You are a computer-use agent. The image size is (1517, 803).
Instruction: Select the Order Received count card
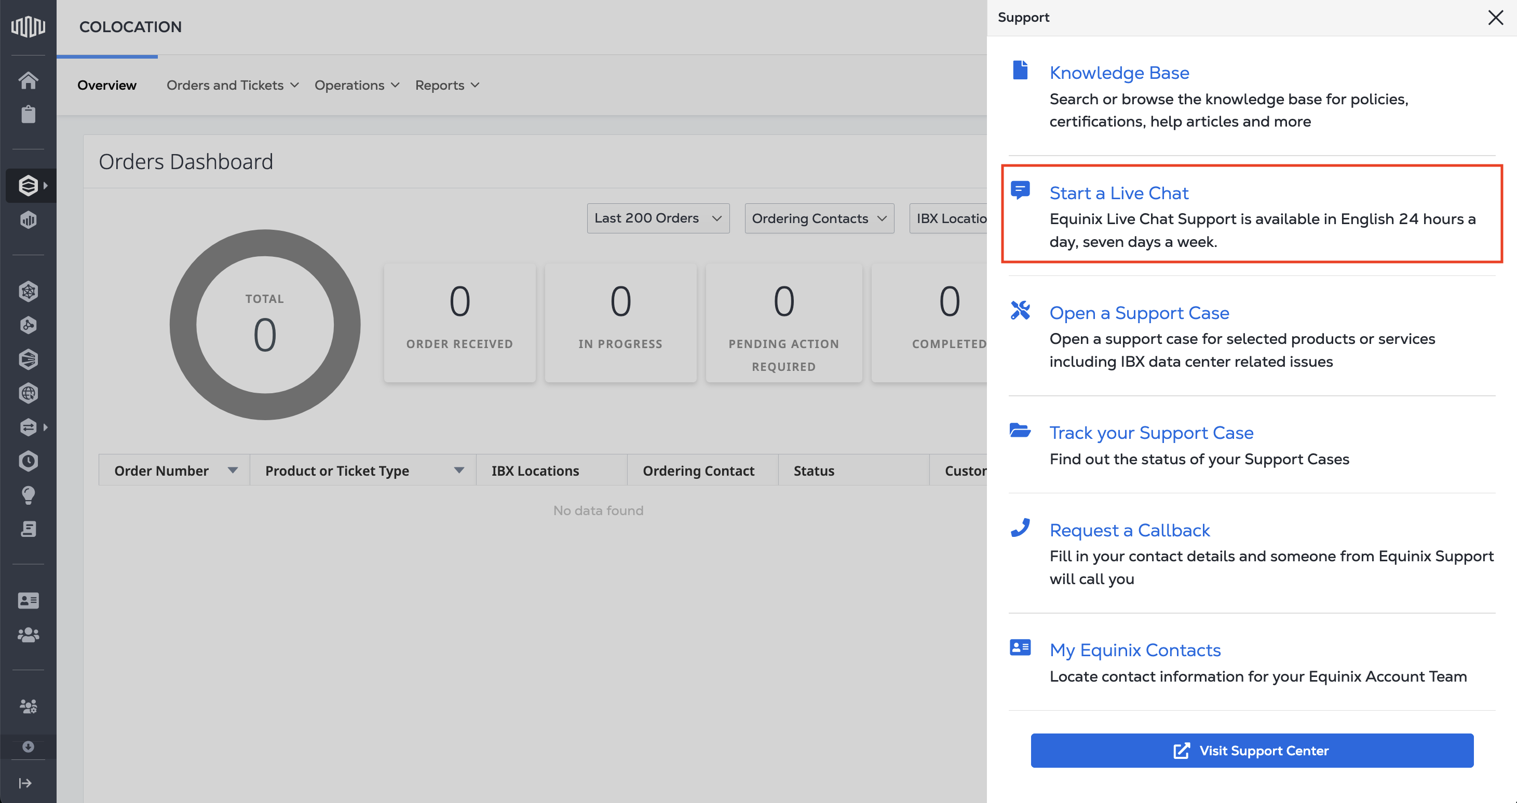(x=459, y=323)
